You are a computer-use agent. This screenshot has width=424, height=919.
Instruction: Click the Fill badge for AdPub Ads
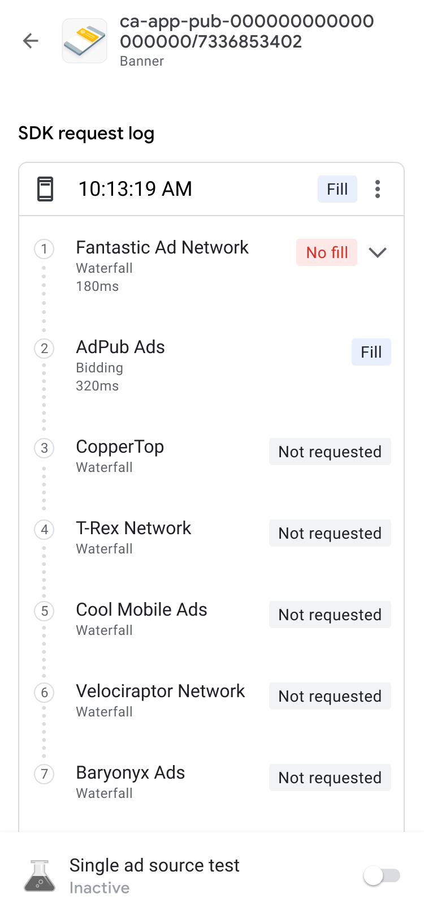[x=371, y=352]
